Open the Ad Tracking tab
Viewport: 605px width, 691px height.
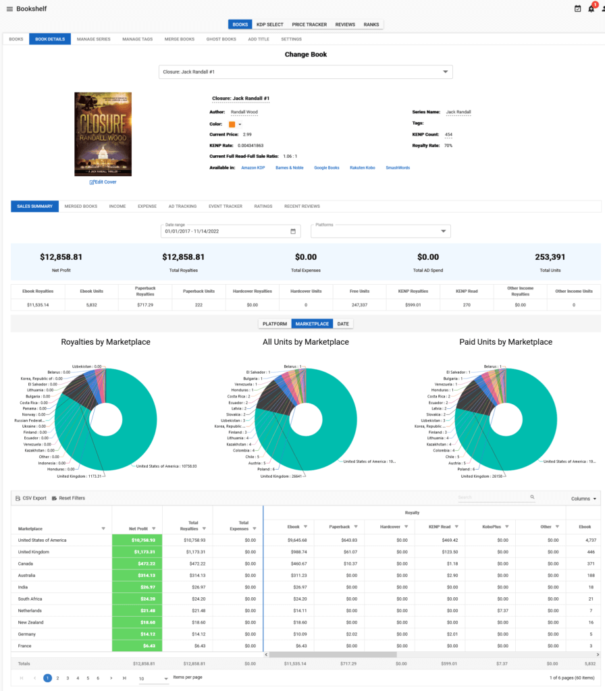click(x=182, y=206)
